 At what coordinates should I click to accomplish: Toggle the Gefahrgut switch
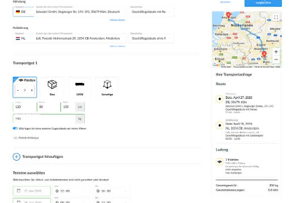click(15, 138)
